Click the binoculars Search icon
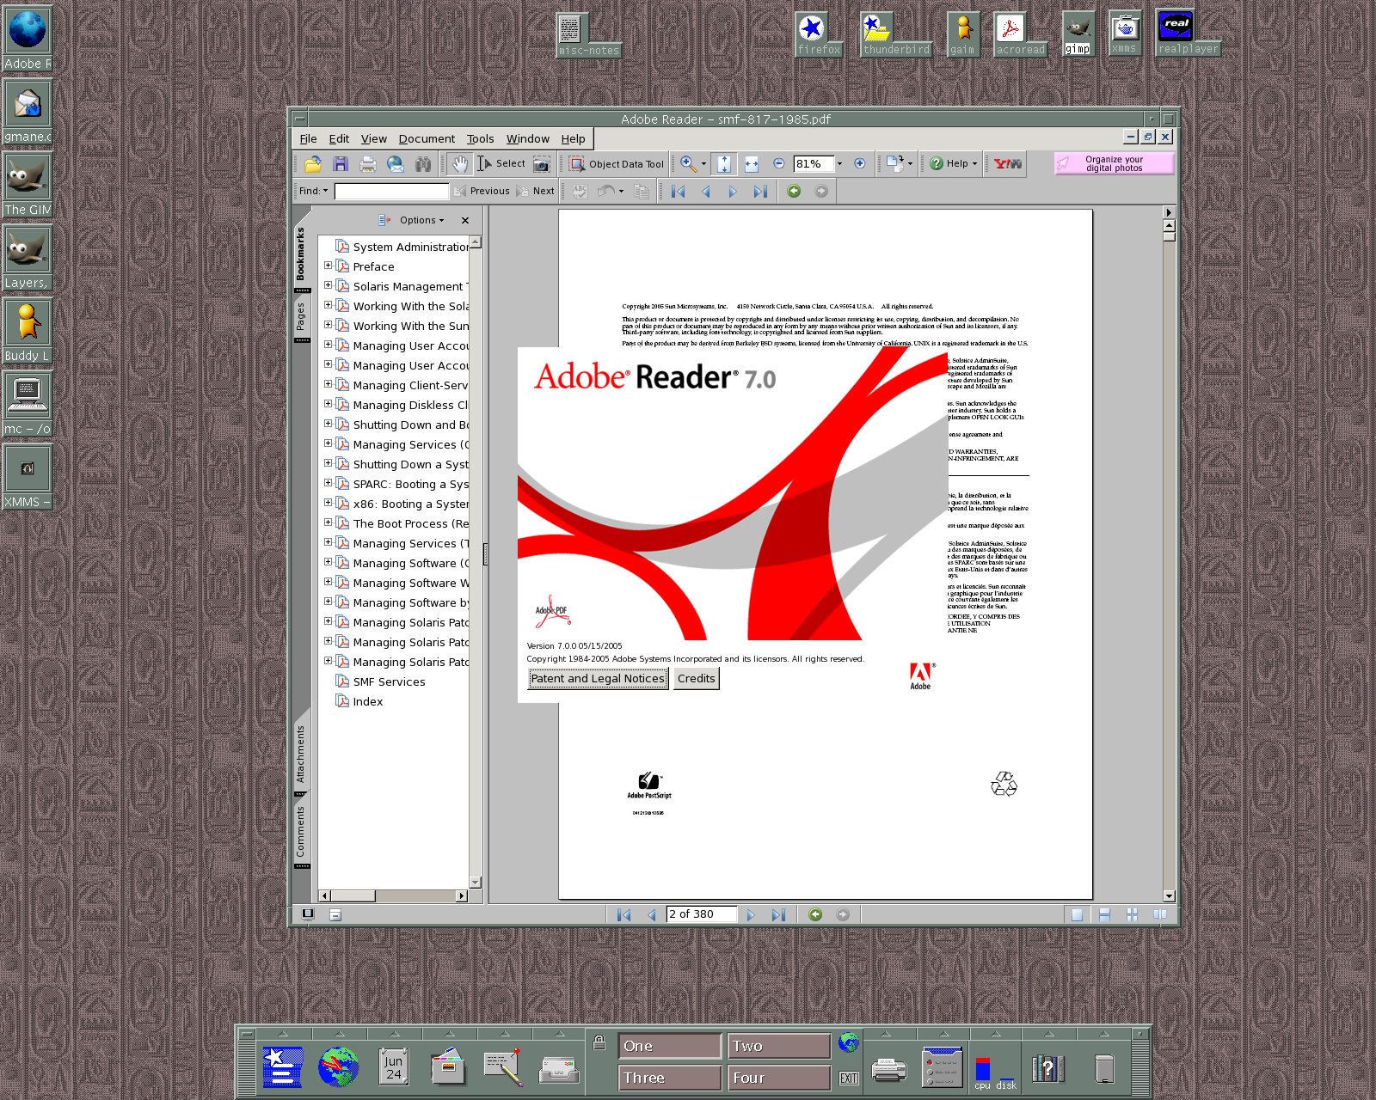The image size is (1376, 1100). tap(422, 163)
